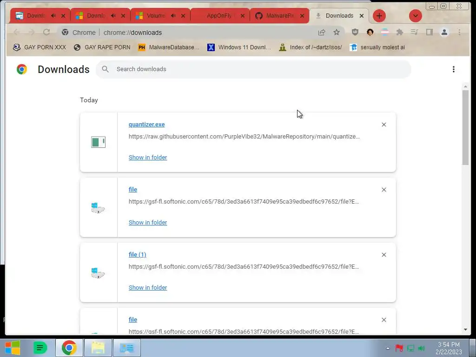Open the taskbar clock showing 3:54 PM
Screen dimensions: 476x357
[449, 348]
